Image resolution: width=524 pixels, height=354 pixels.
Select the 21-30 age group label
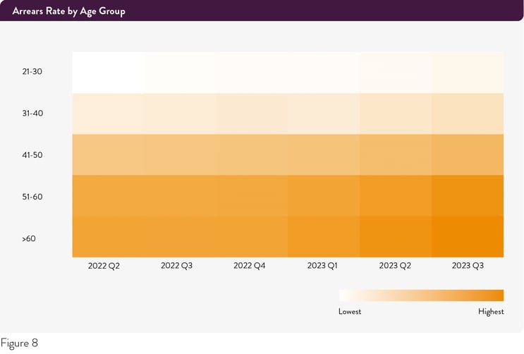32,71
